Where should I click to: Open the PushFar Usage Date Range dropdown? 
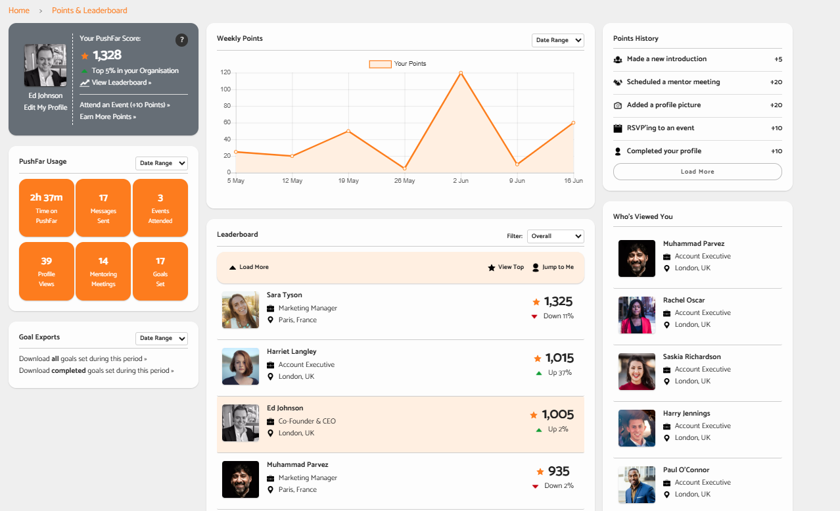point(161,163)
